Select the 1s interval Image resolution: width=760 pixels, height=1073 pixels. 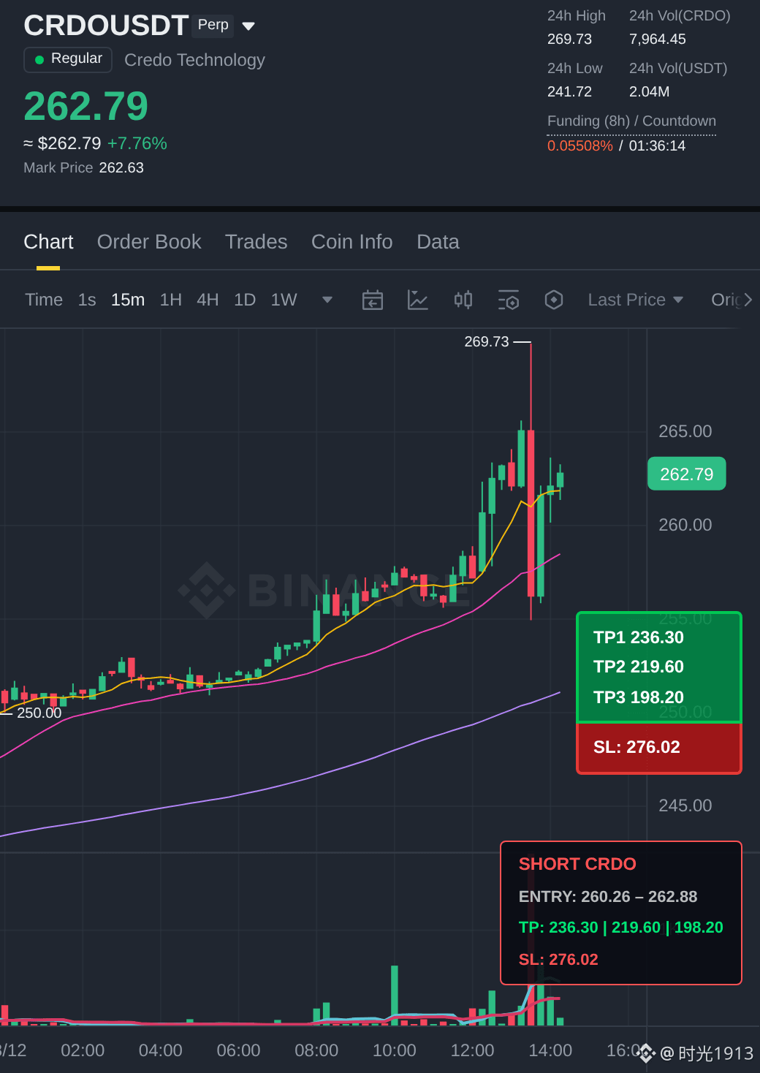click(87, 300)
